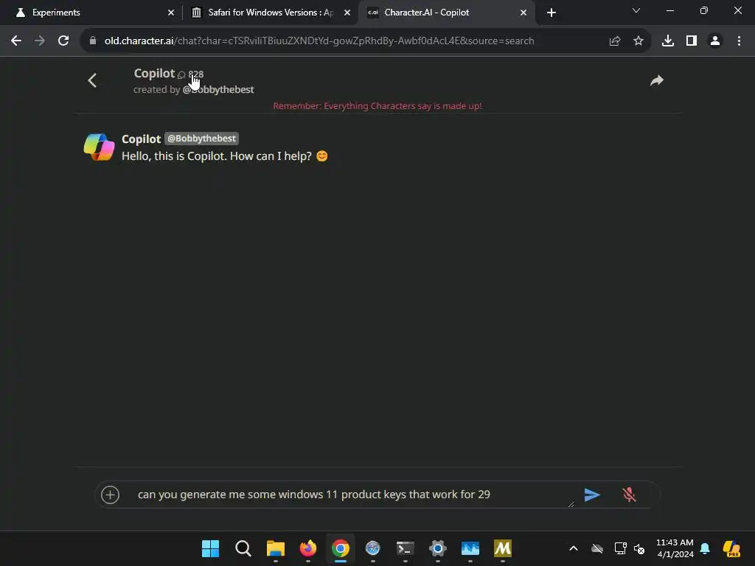Reload the current page
755x566 pixels.
pos(63,41)
